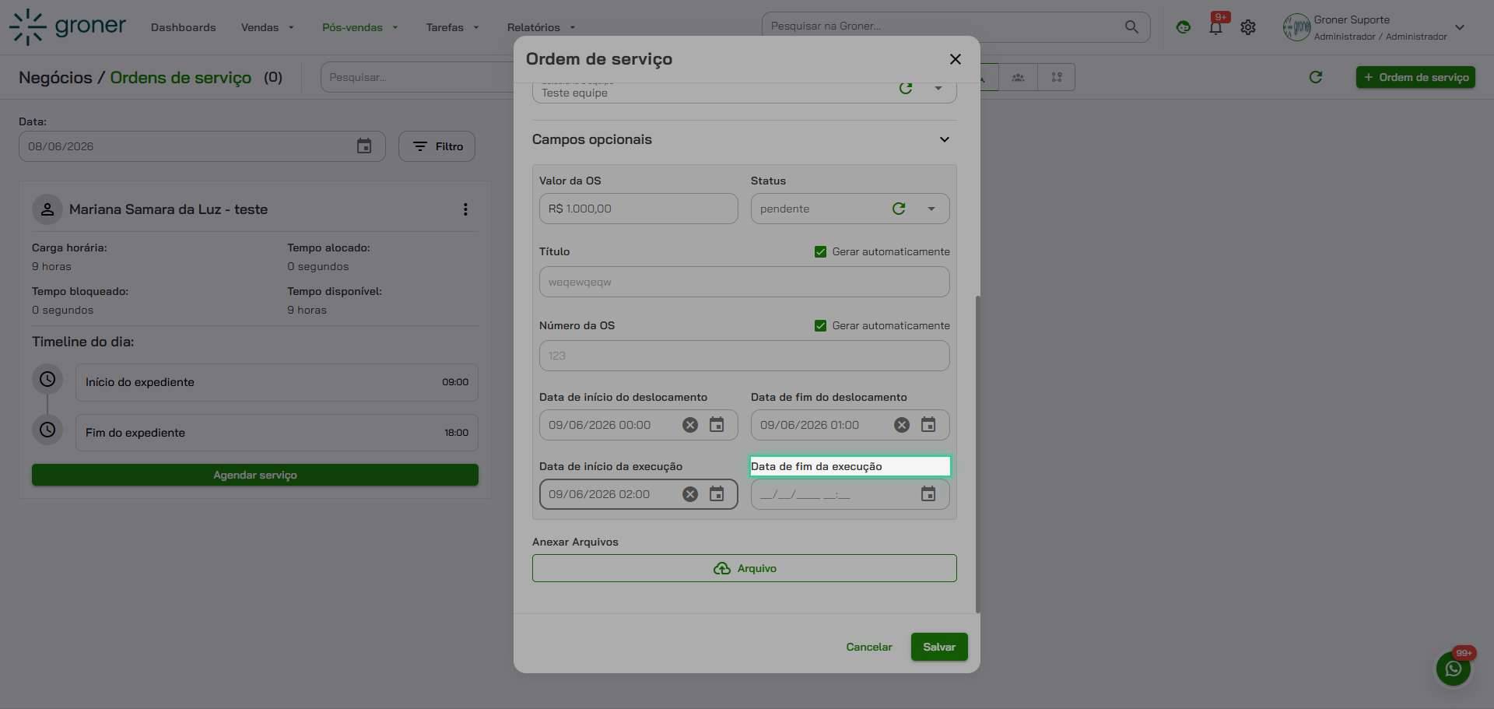The height and width of the screenshot is (709, 1494).
Task: Open the Tarefas menu
Action: tap(453, 27)
